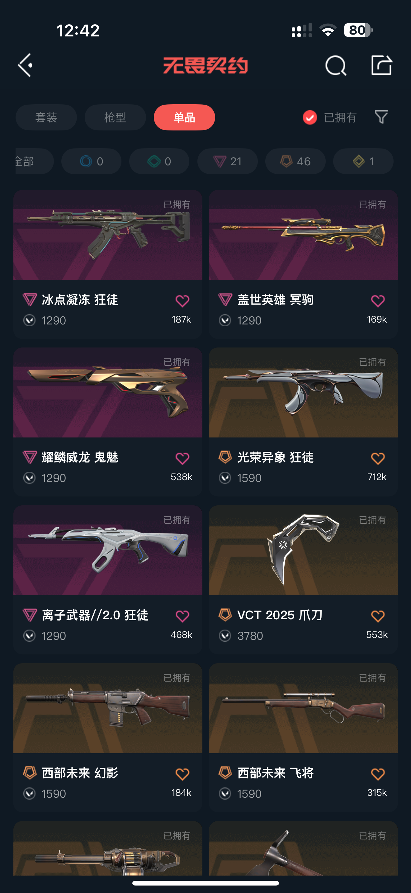This screenshot has width=411, height=893.
Task: Select the 单品 tab
Action: coord(184,117)
